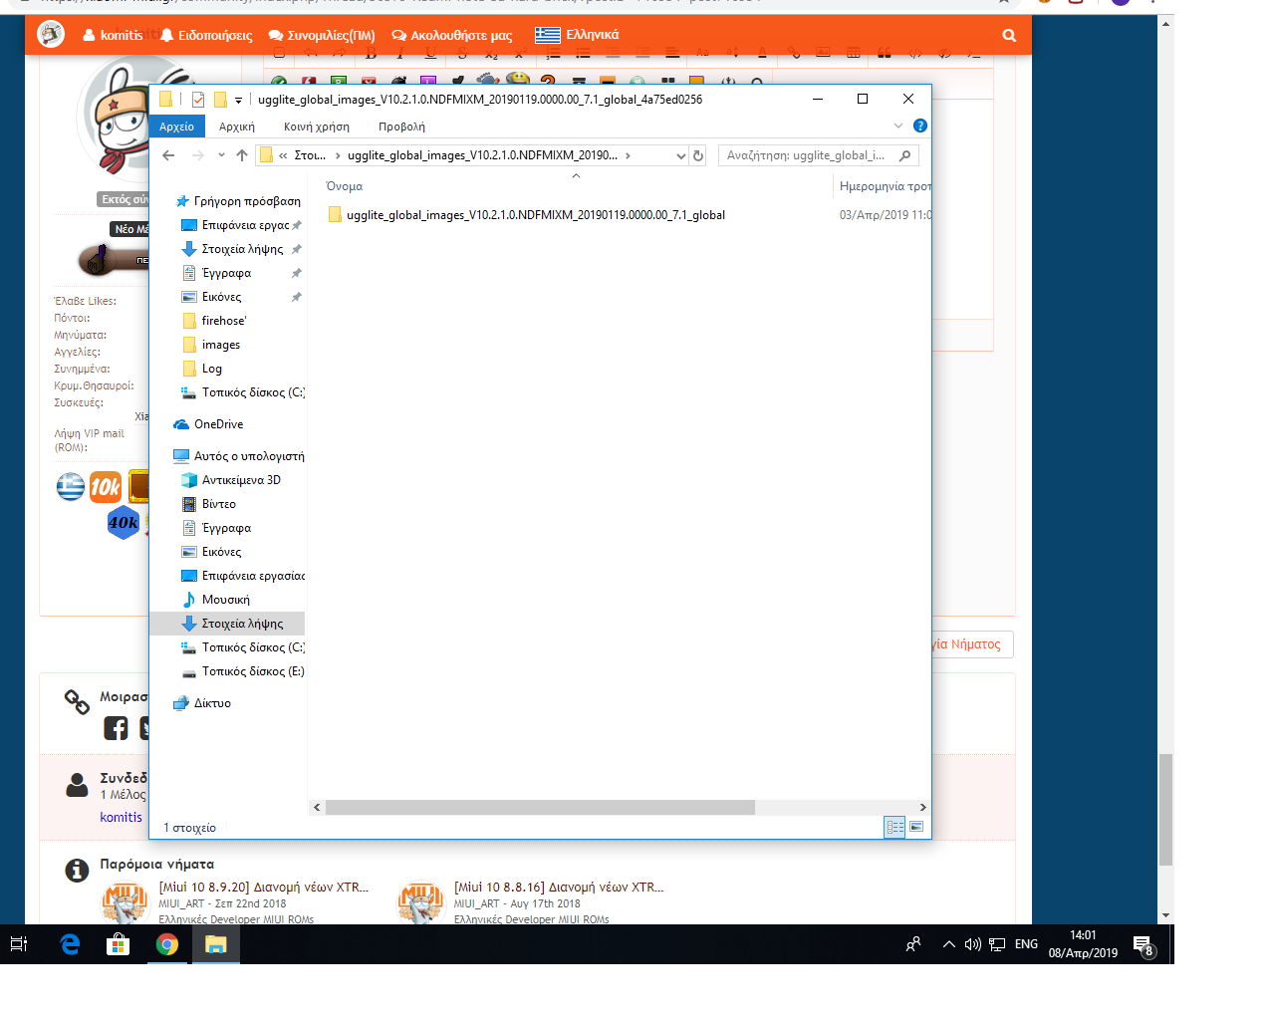Go up one folder level

(242, 155)
